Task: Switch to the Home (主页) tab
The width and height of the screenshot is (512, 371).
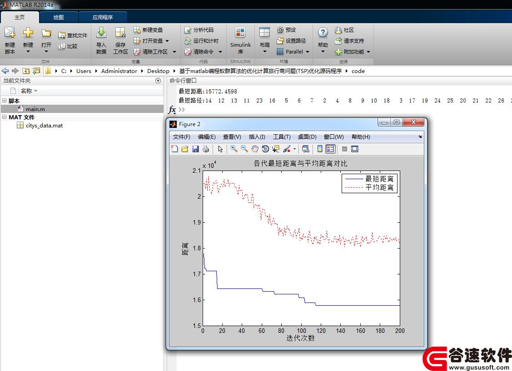Action: [x=20, y=17]
